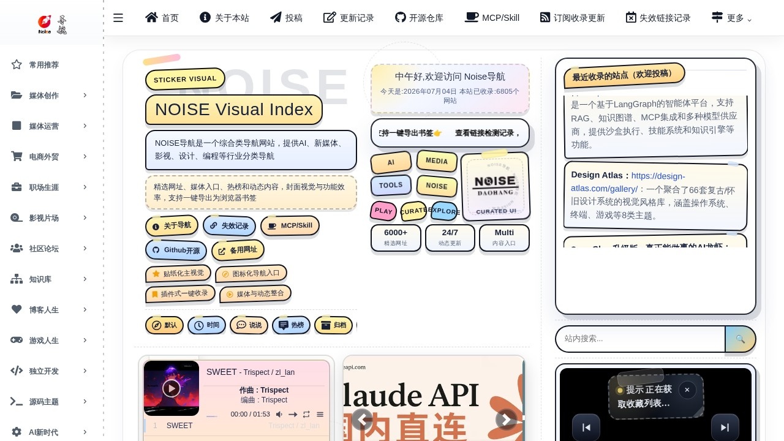This screenshot has width=784, height=441.
Task: Skip to previous track in video player
Action: pyautogui.click(x=586, y=428)
